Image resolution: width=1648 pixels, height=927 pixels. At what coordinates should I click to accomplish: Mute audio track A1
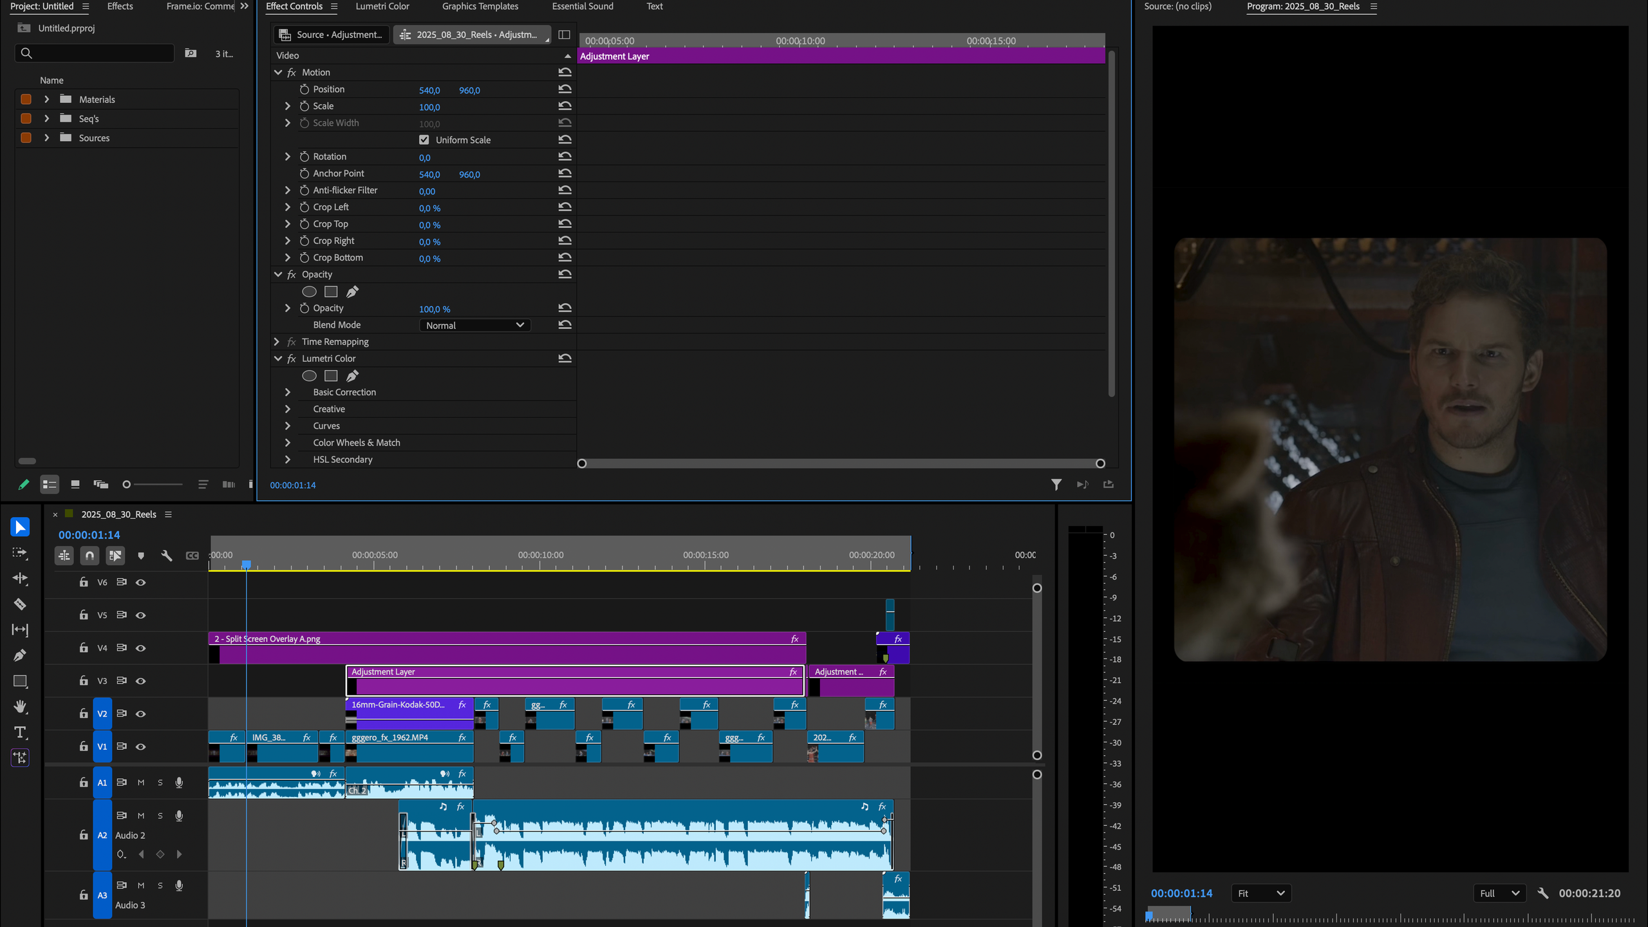tap(141, 783)
